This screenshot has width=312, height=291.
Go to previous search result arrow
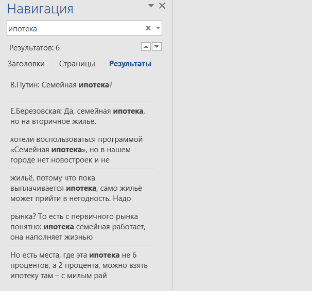[x=146, y=47]
